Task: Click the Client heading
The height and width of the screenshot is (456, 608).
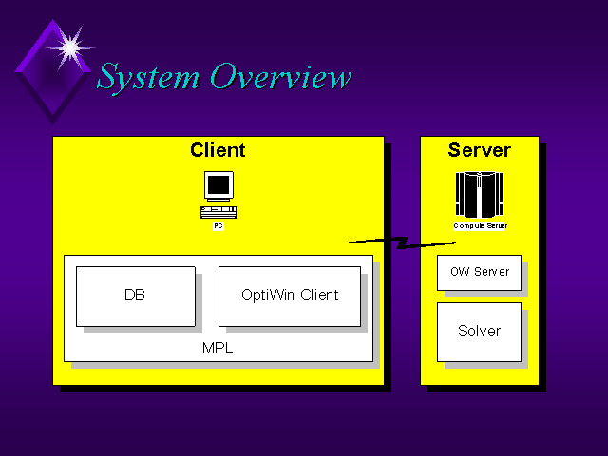Action: click(218, 150)
